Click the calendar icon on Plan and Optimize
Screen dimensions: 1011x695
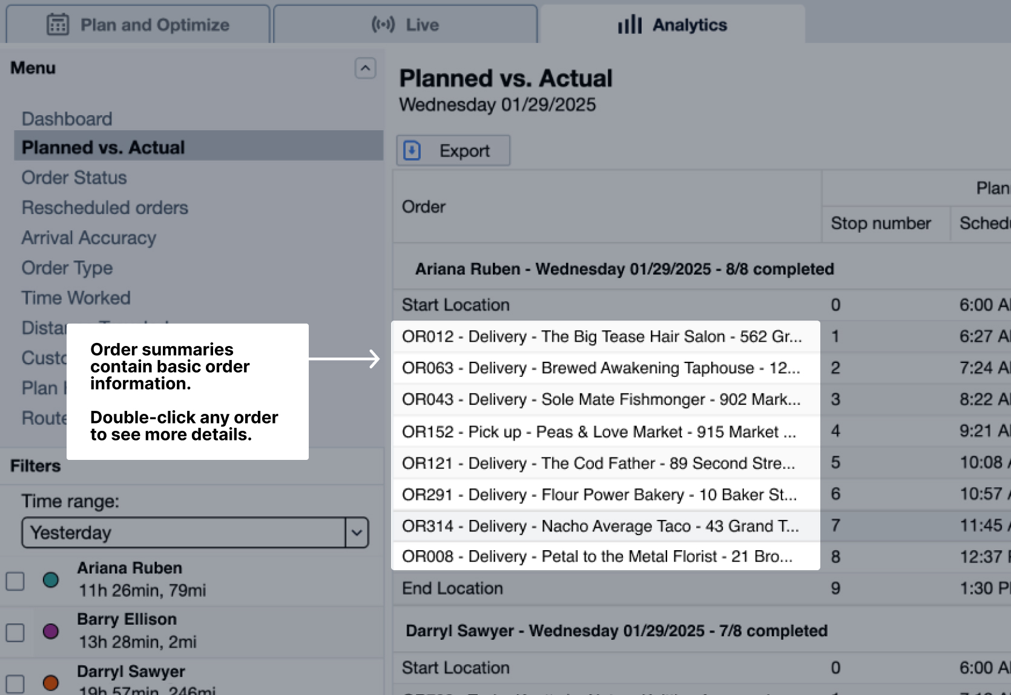click(x=58, y=25)
